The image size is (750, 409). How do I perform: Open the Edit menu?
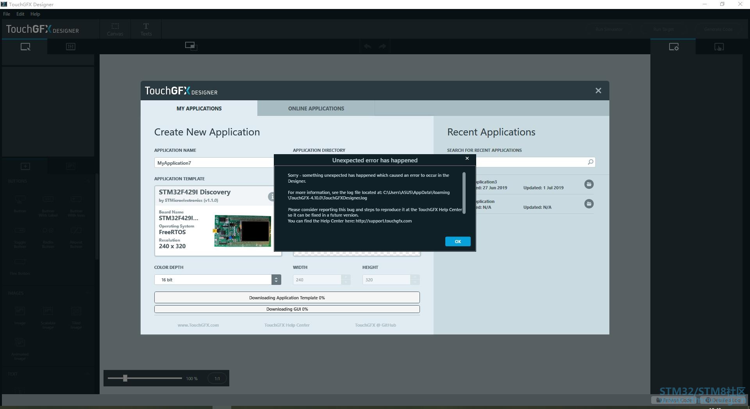pos(20,14)
